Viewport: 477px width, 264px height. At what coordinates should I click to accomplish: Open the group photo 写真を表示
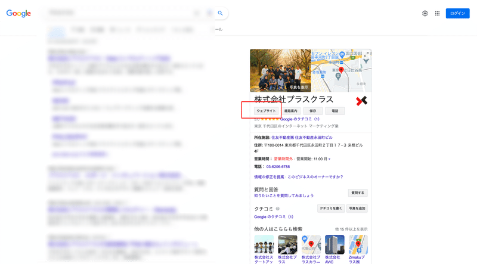click(280, 70)
